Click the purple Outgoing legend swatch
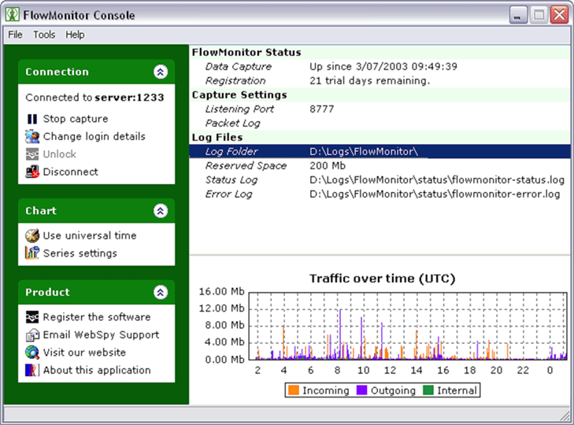Viewport: 574px width, 425px height. tap(361, 390)
